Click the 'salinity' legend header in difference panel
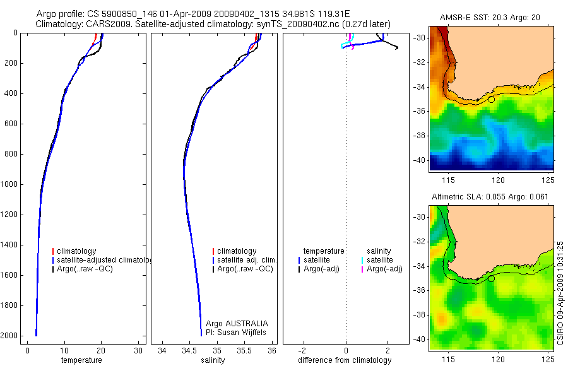This screenshot has width=568, height=366. pos(379,251)
